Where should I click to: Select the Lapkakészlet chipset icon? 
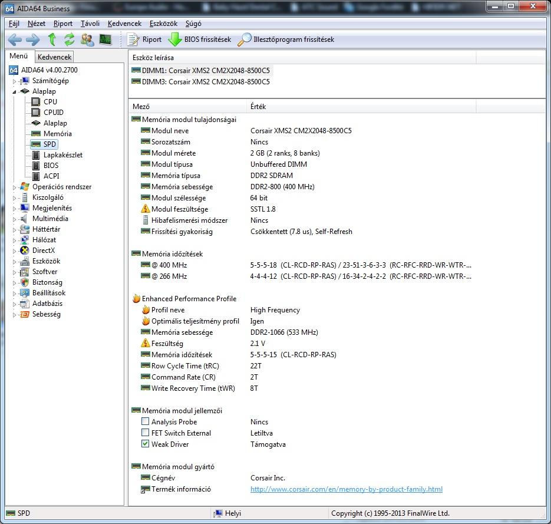pos(36,155)
